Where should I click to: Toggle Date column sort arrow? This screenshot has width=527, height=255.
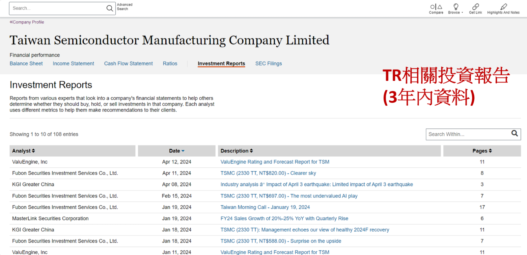(183, 151)
